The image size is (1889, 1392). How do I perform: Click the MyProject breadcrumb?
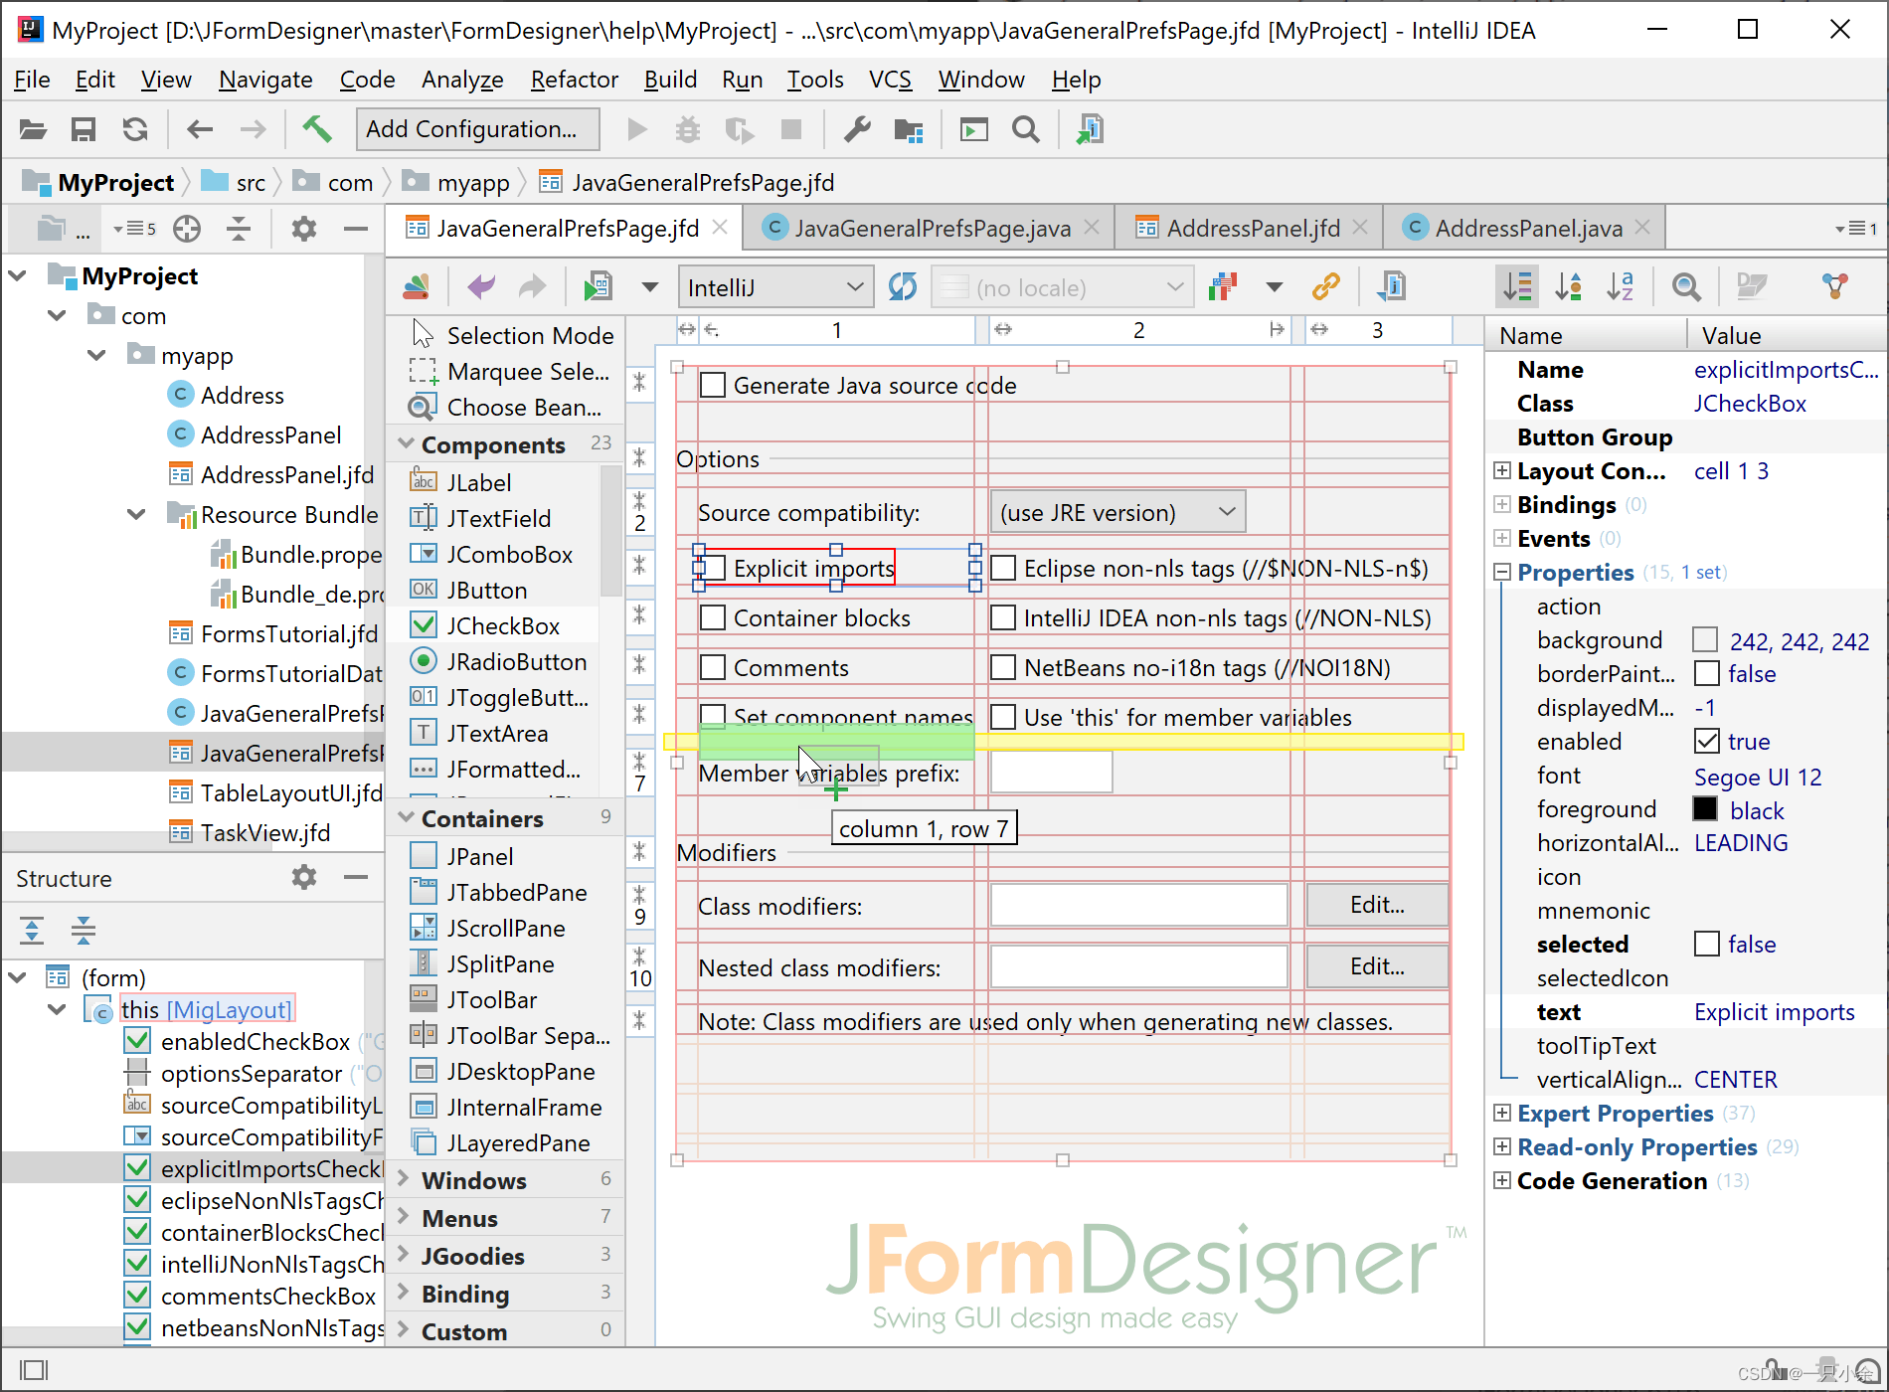point(98,183)
